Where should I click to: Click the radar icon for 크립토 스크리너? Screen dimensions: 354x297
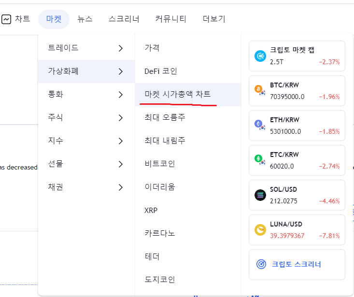click(261, 264)
